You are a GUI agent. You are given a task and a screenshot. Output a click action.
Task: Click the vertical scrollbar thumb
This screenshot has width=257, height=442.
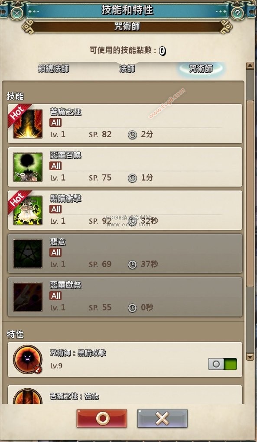[250, 194]
